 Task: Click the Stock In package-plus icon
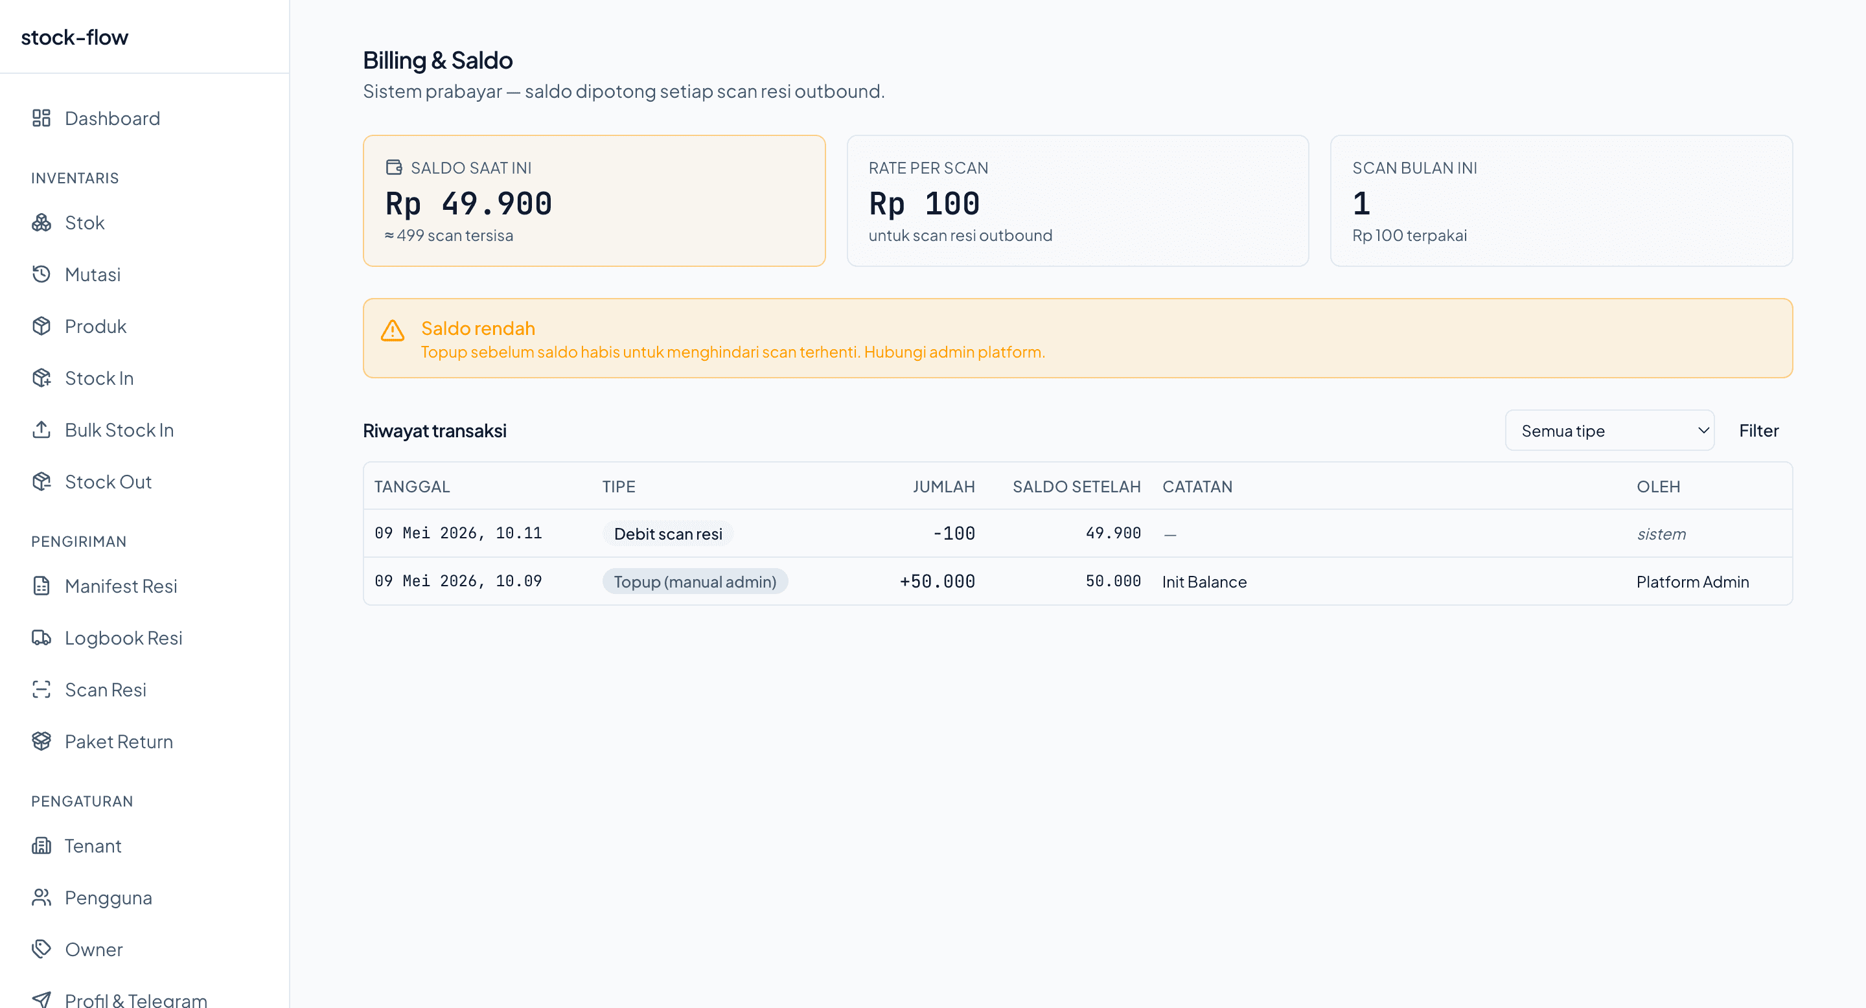point(41,377)
